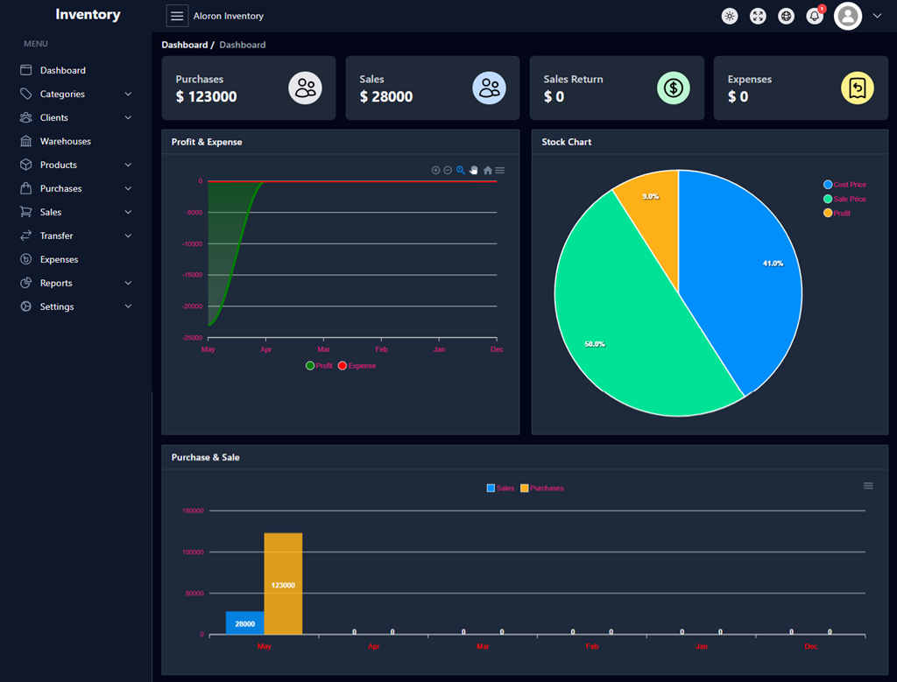The height and width of the screenshot is (682, 897).
Task: Click the zoom out icon on Profit & Expense chart
Action: point(448,170)
